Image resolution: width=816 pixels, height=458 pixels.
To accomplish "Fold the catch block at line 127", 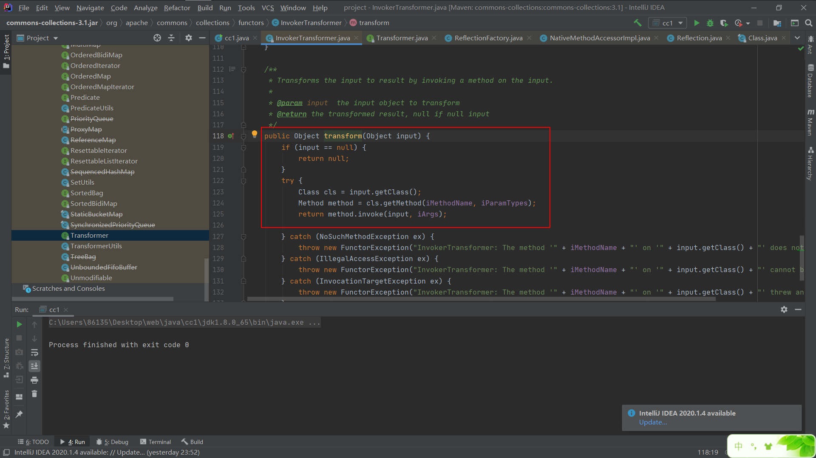I will click(x=244, y=236).
